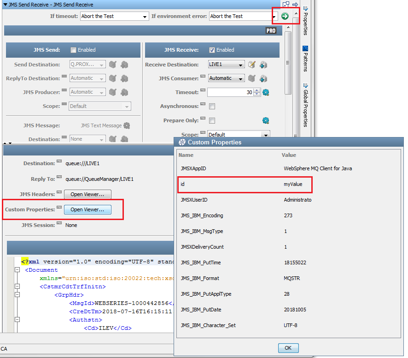The height and width of the screenshot is (358, 408).
Task: Click the add icon beside Receive Destination
Action: [263, 65]
